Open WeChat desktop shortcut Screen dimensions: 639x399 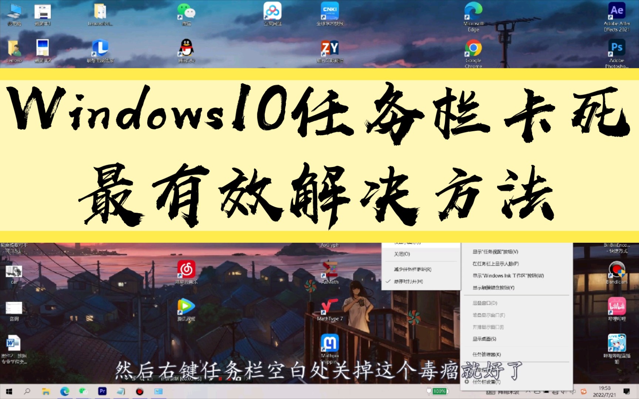186,14
